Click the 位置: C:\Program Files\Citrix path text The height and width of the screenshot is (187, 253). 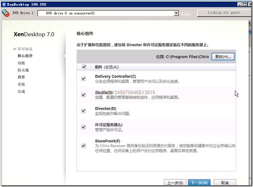point(182,57)
